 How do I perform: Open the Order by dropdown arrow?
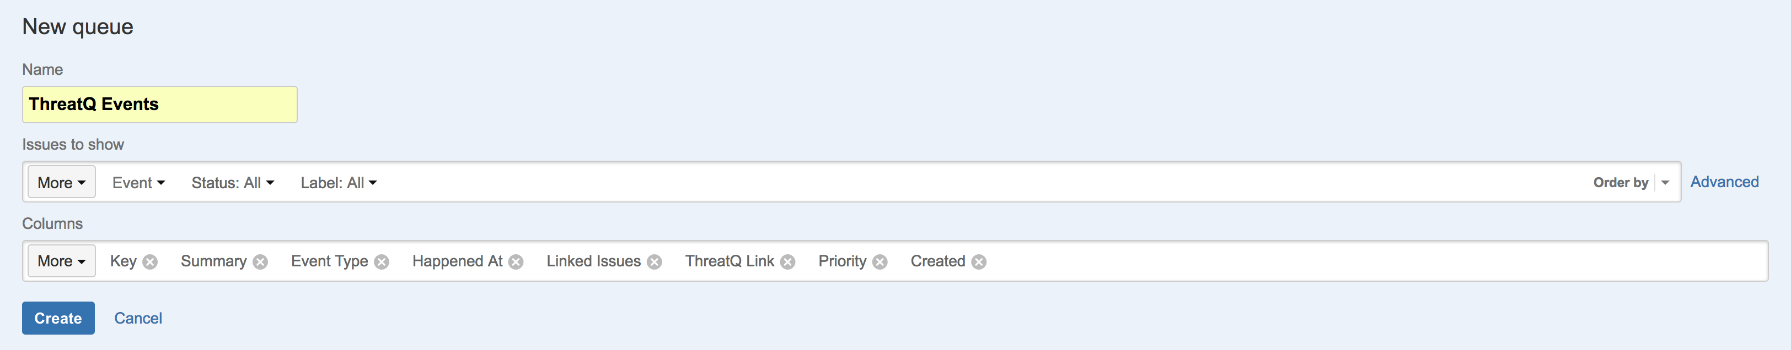click(x=1665, y=183)
